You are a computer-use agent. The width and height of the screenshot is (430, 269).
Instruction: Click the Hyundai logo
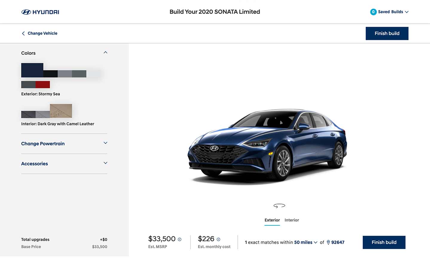tap(40, 12)
